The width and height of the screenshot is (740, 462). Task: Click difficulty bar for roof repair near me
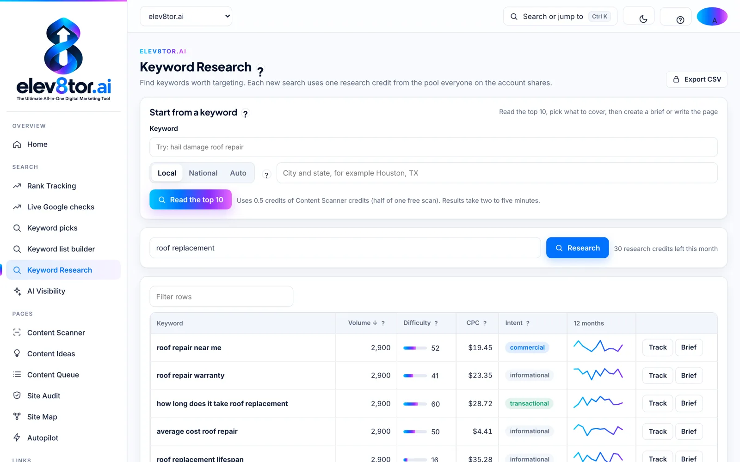coord(415,348)
